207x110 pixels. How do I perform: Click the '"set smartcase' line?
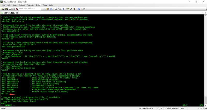(9, 84)
